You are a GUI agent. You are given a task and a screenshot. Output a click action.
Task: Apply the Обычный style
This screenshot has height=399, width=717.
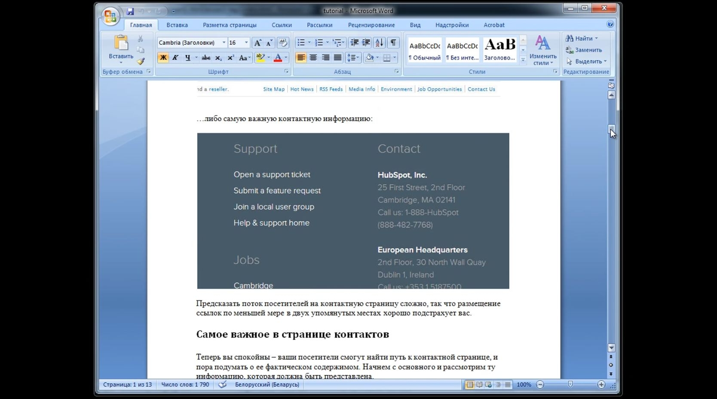pyautogui.click(x=425, y=50)
